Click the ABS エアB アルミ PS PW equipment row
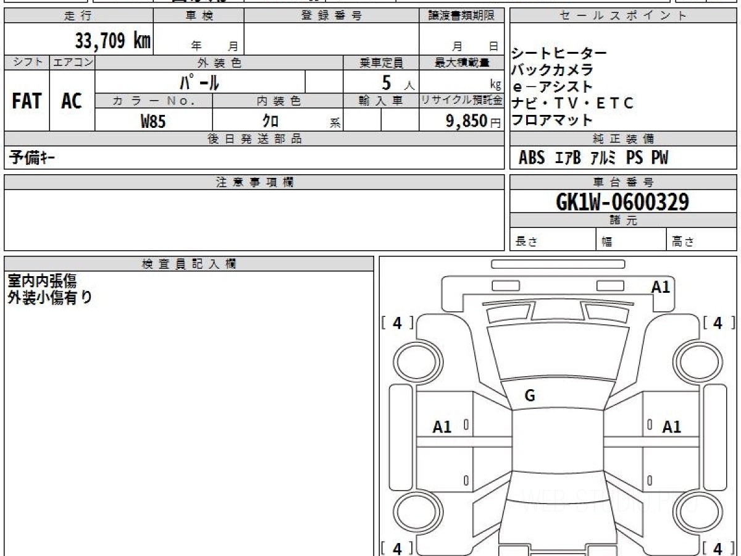 click(x=593, y=158)
